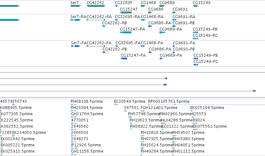Select EST RH04051.5prime
The height and width of the screenshot is (156, 265).
(x=188, y=145)
